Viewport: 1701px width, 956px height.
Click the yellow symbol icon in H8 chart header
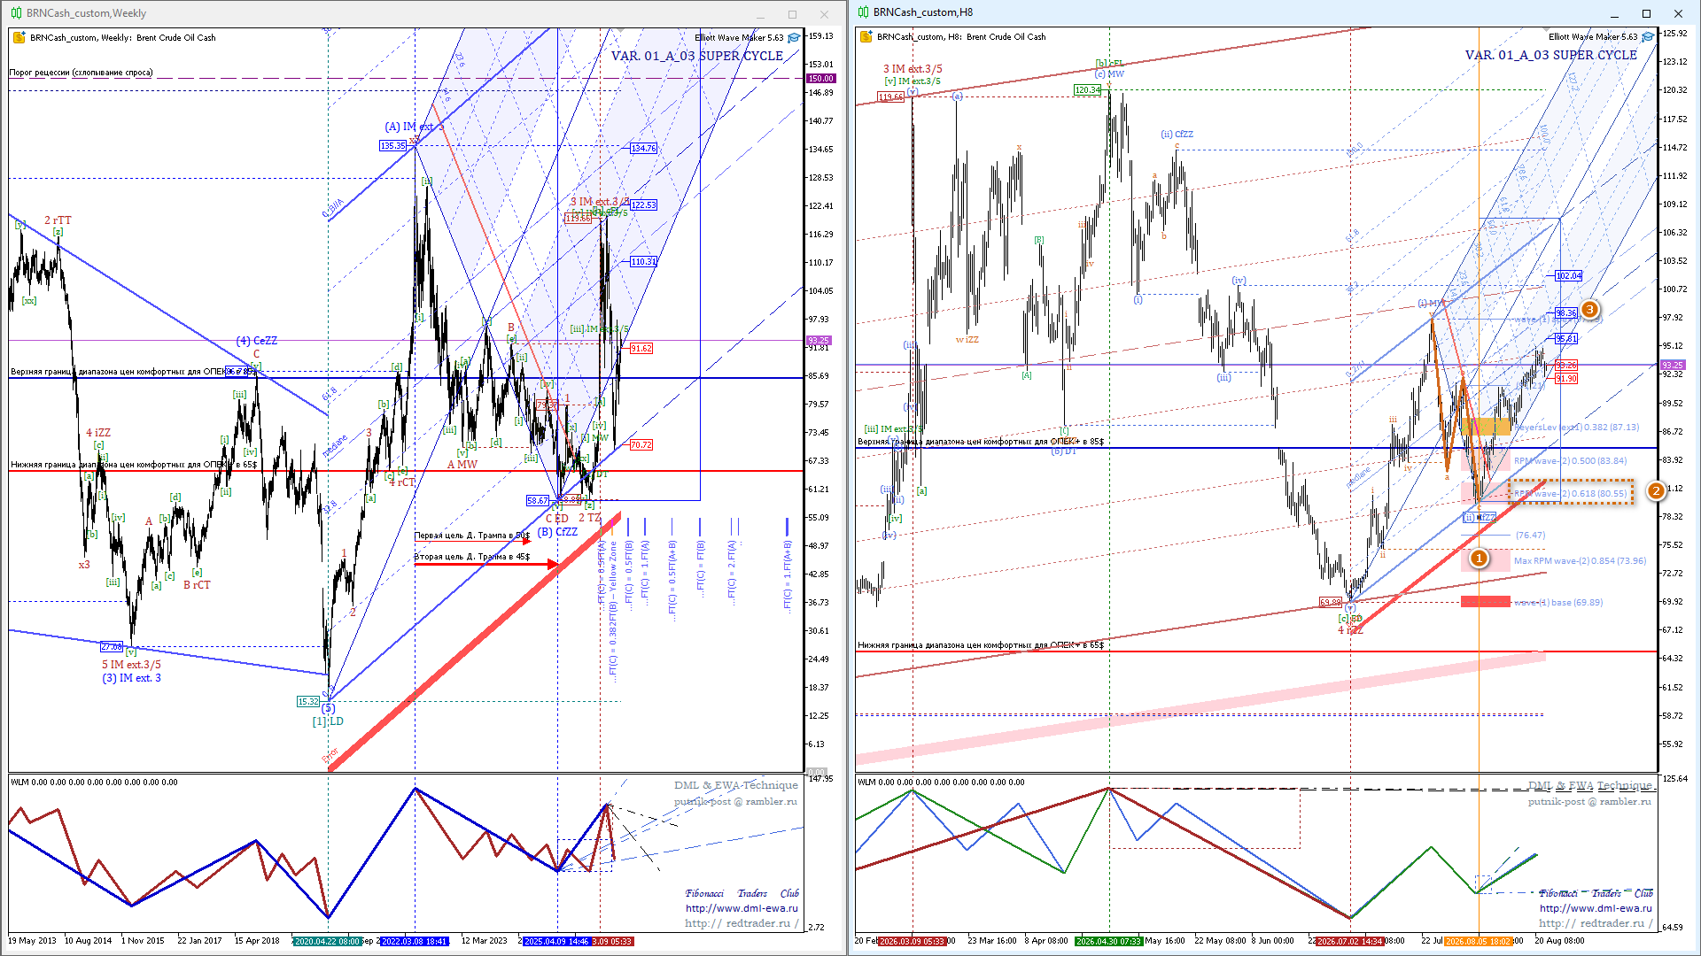tap(866, 36)
